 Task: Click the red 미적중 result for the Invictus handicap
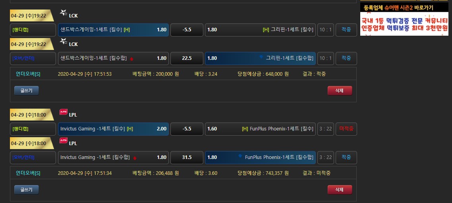[346, 129]
